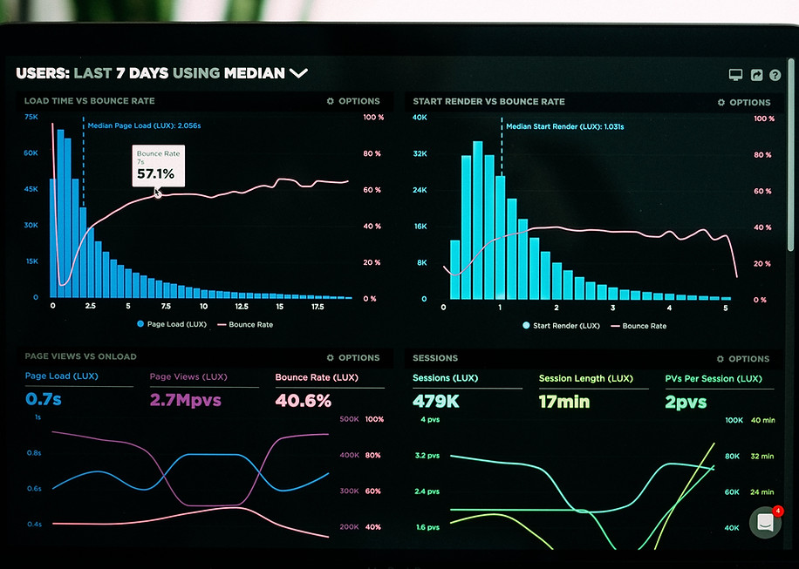This screenshot has height=569, width=799.
Task: Click gear icon in Start Render vs Bounce Rate
Action: click(721, 102)
